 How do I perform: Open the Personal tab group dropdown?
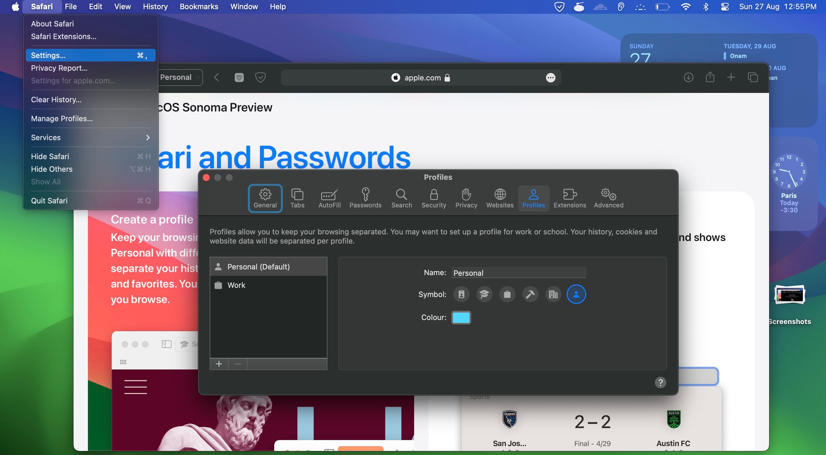coord(180,77)
